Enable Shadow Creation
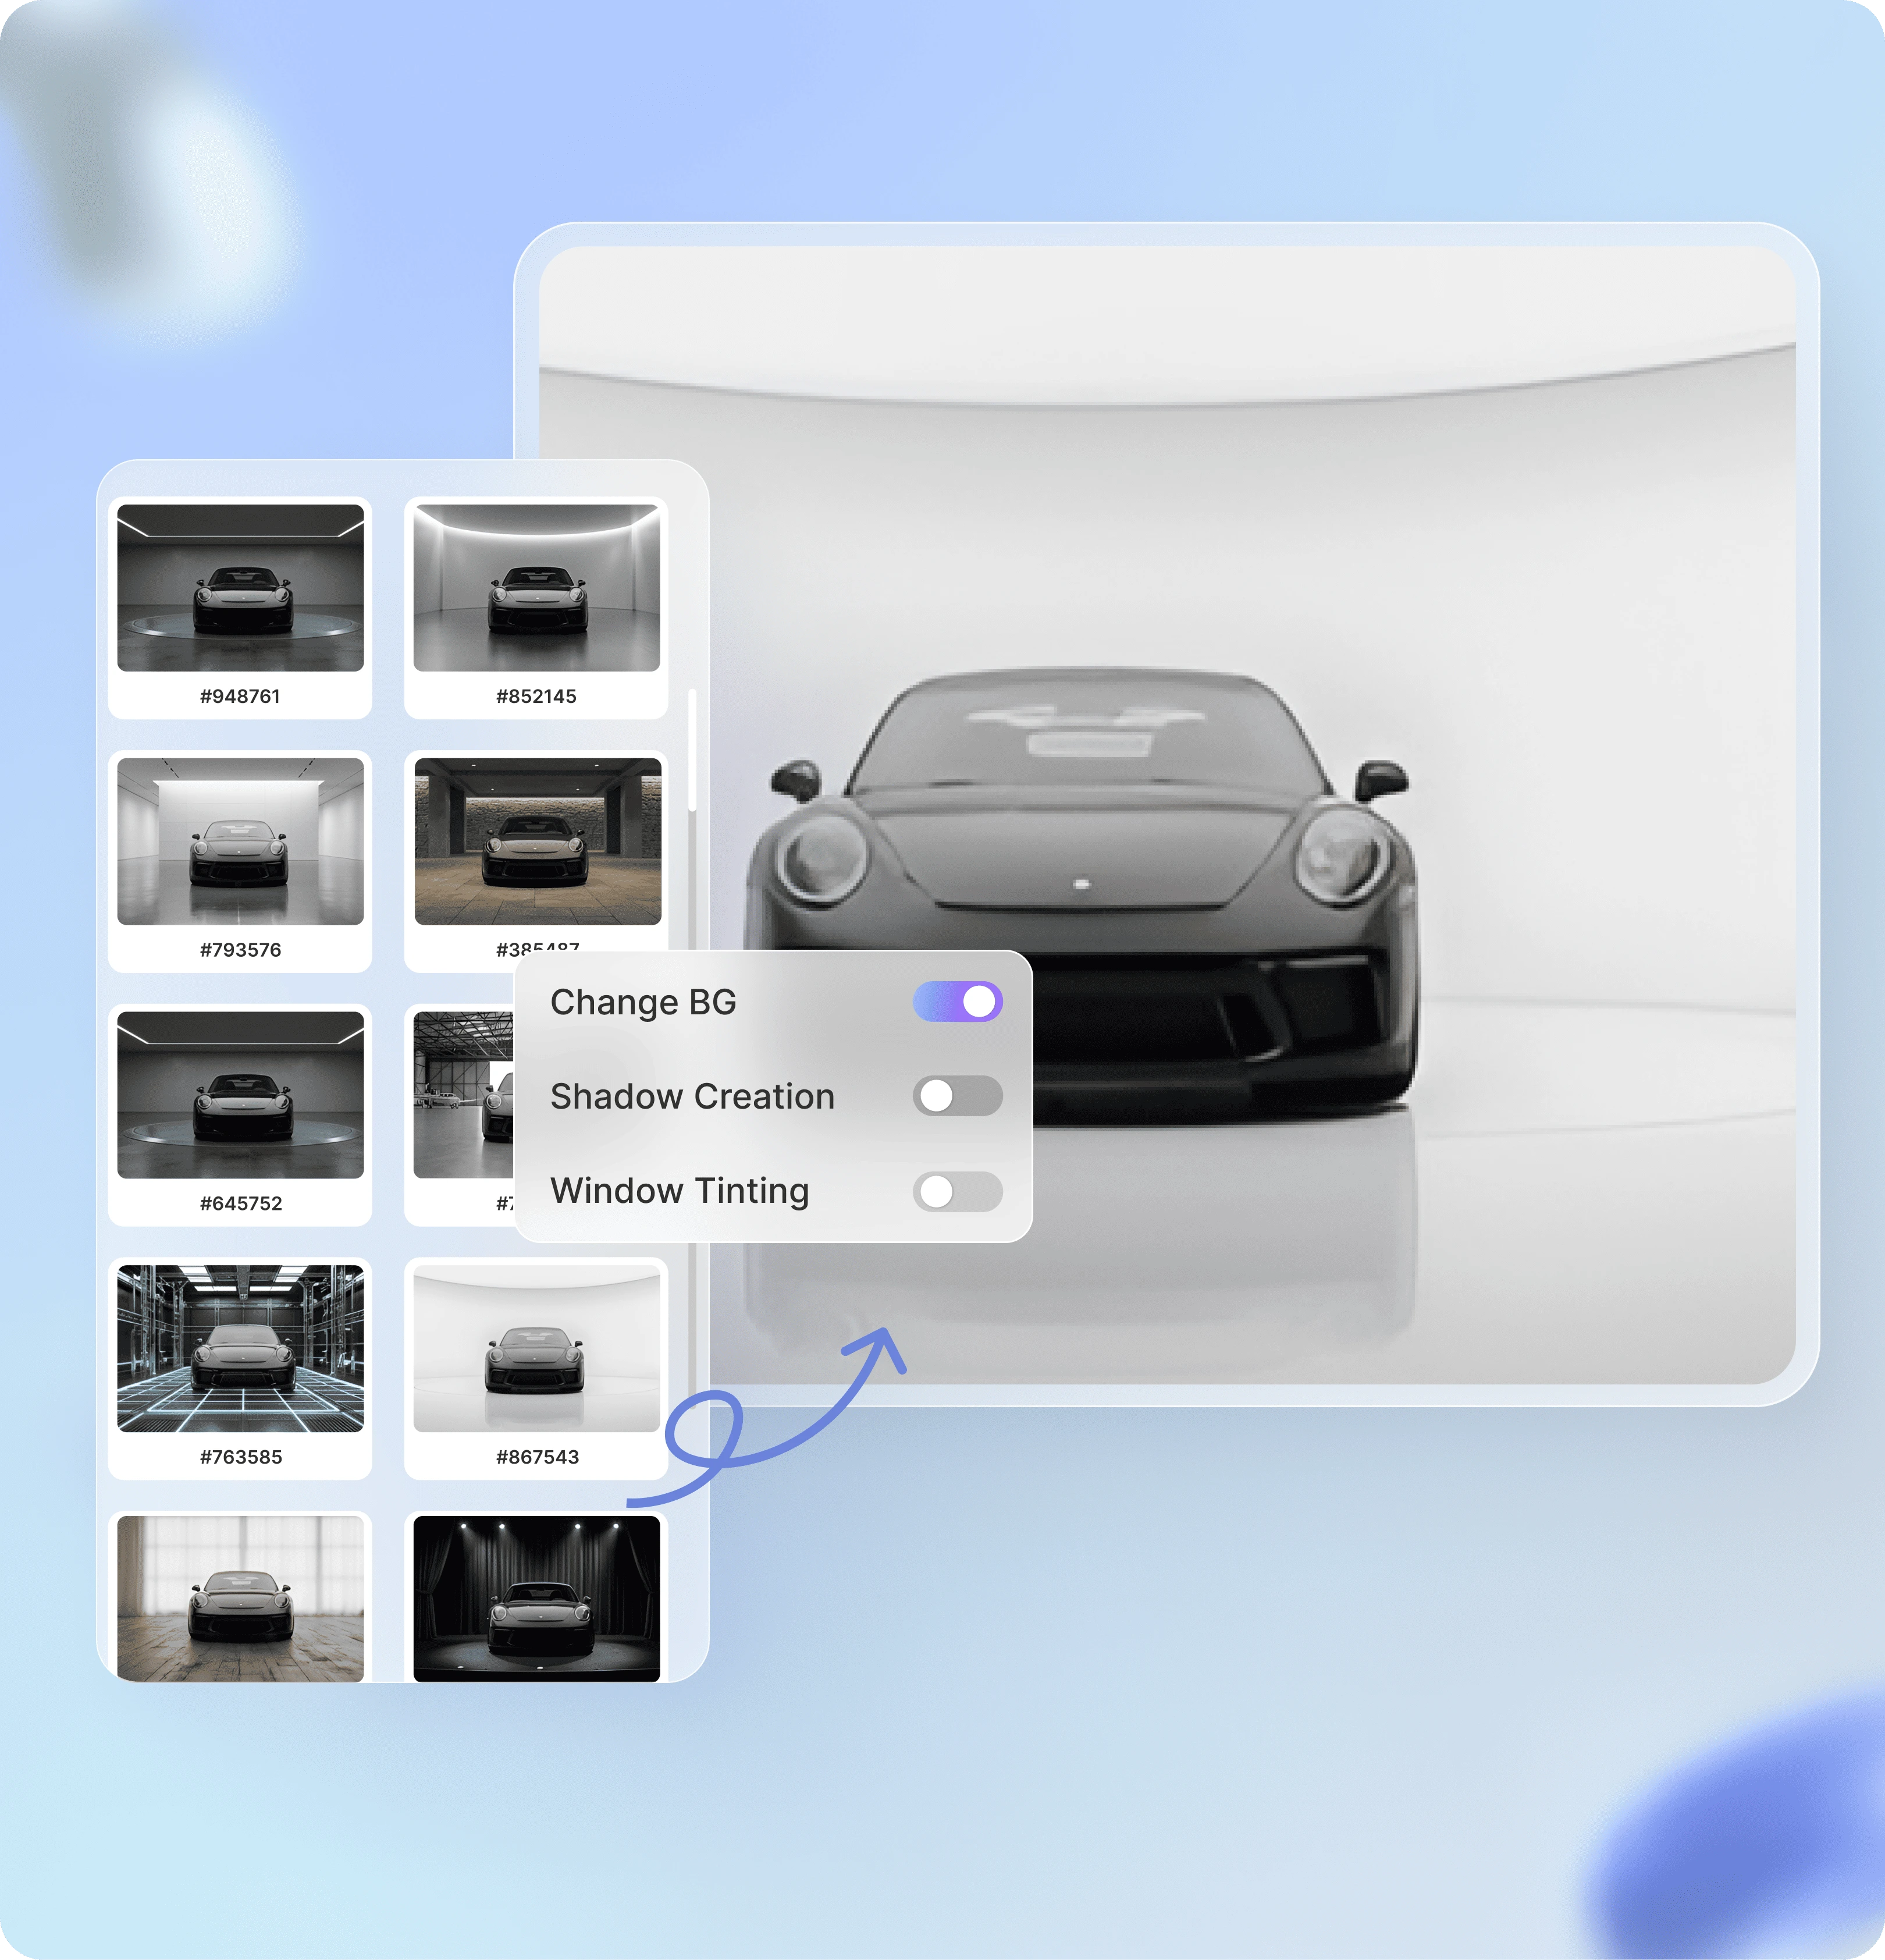 958,1096
